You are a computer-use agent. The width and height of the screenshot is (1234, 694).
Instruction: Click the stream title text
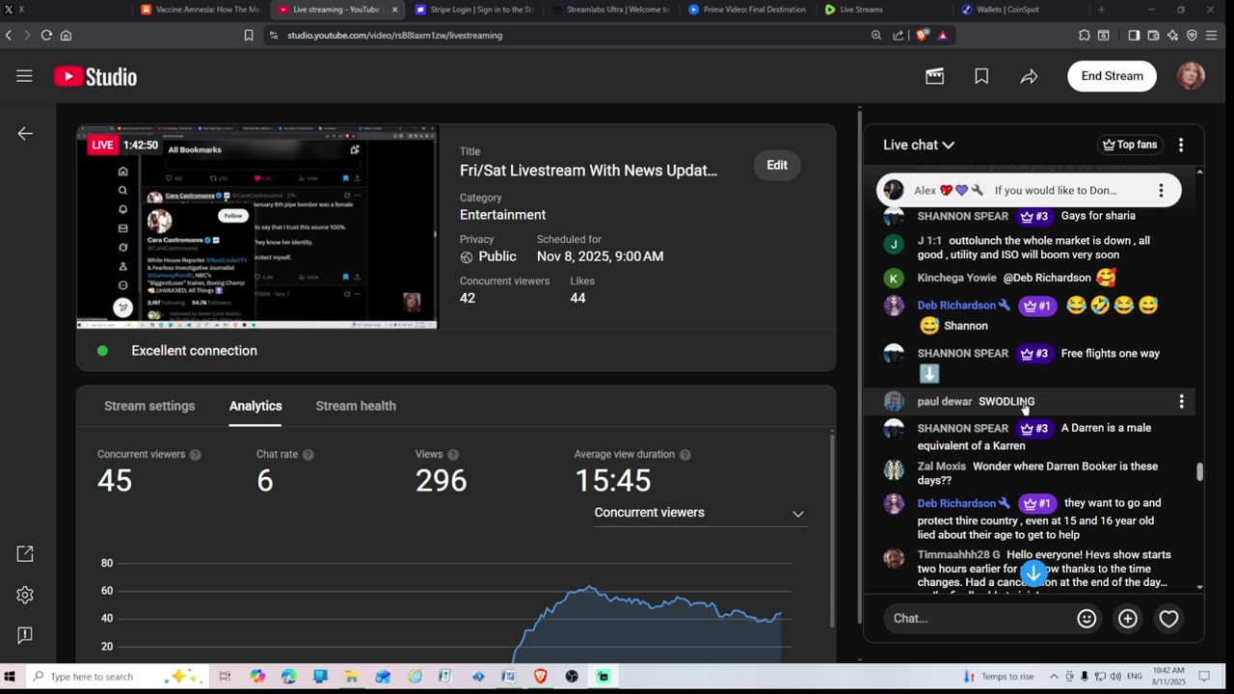click(588, 171)
